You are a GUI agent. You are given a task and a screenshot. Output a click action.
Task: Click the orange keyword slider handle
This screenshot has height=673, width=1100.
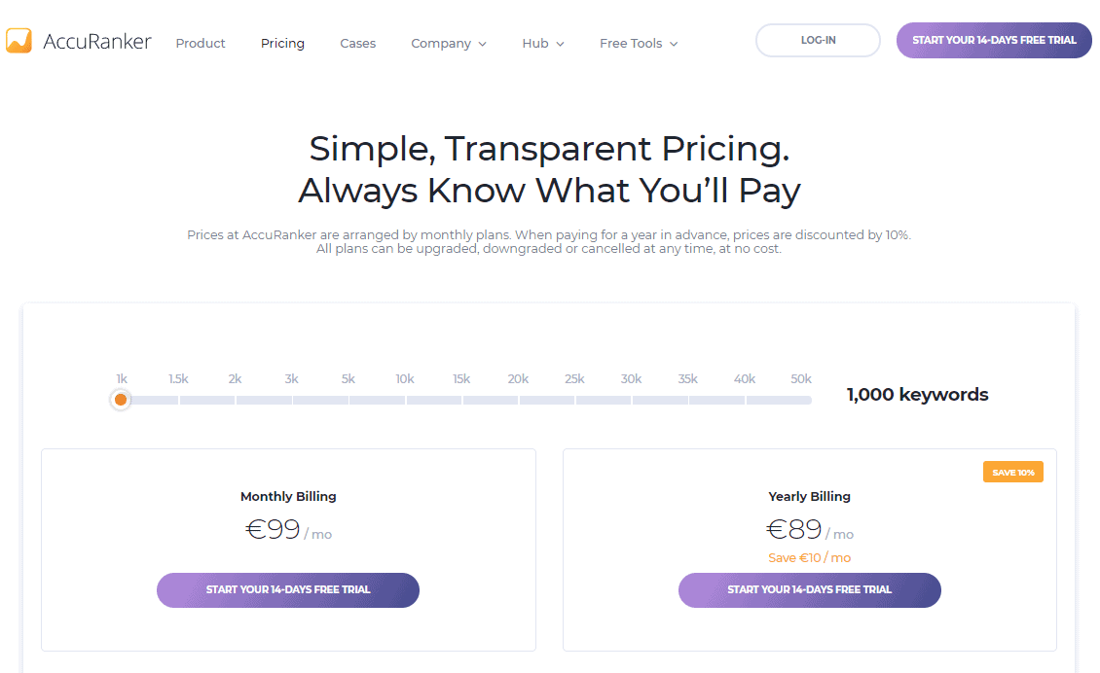click(x=121, y=400)
